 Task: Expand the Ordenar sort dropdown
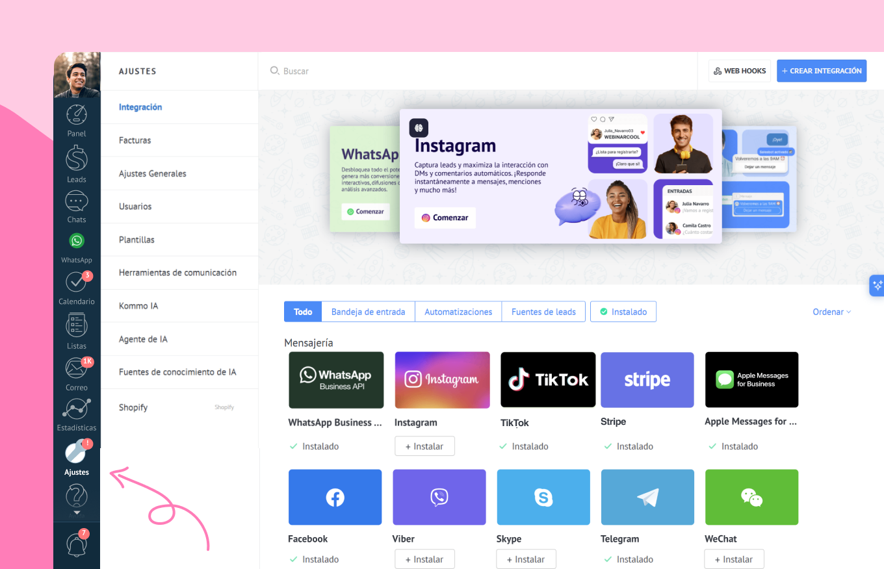click(x=832, y=312)
